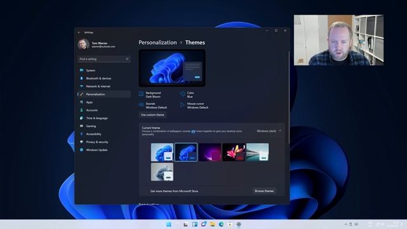Open the Widgets panel from the taskbar

(x=195, y=225)
